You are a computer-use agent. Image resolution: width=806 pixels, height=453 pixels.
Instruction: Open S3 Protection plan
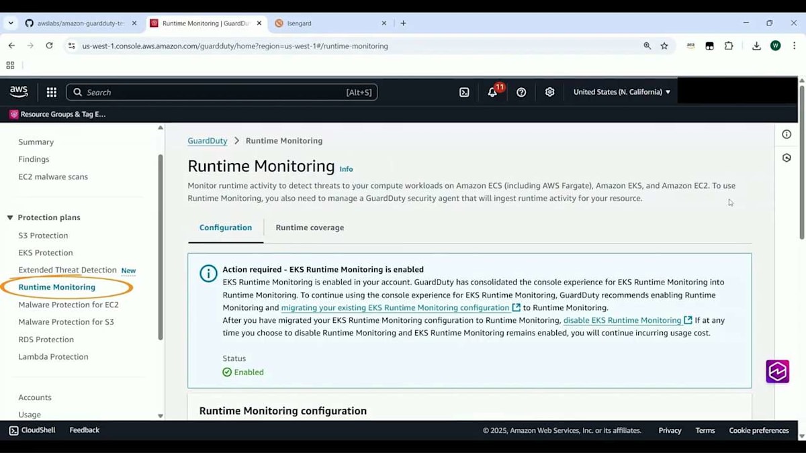click(x=43, y=236)
